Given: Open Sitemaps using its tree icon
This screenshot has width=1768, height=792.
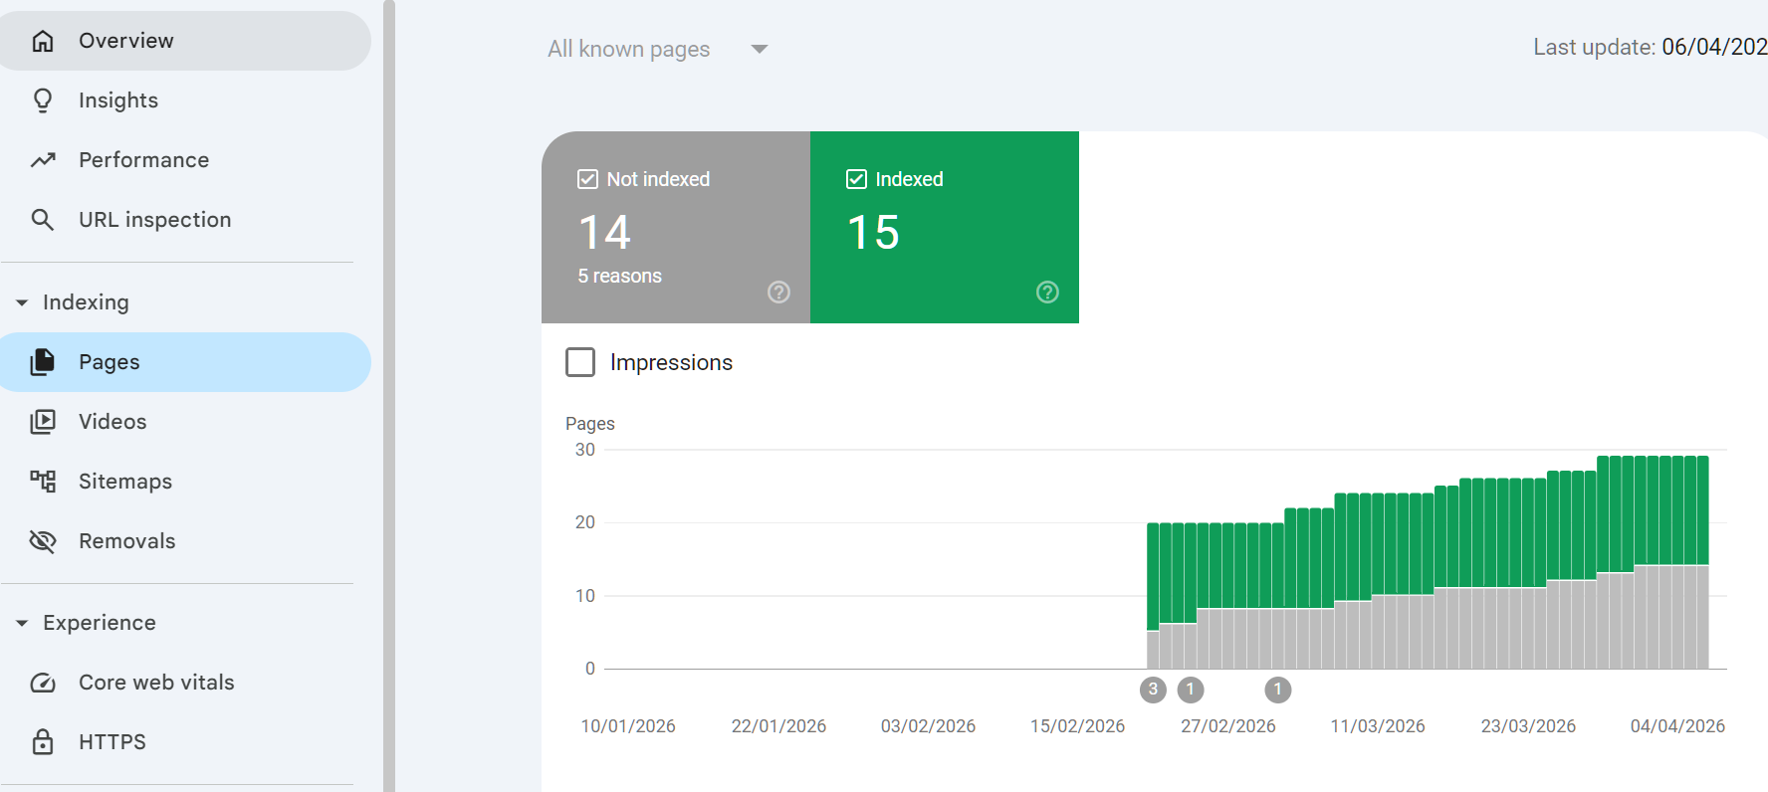Looking at the screenshot, I should click(x=43, y=482).
